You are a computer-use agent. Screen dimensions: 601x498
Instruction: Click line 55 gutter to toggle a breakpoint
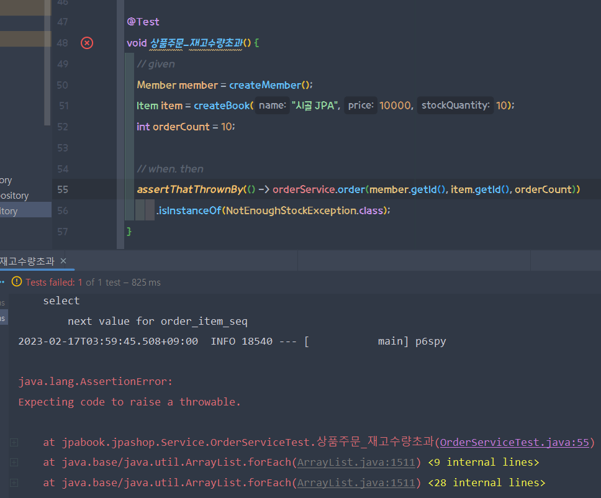(87, 189)
